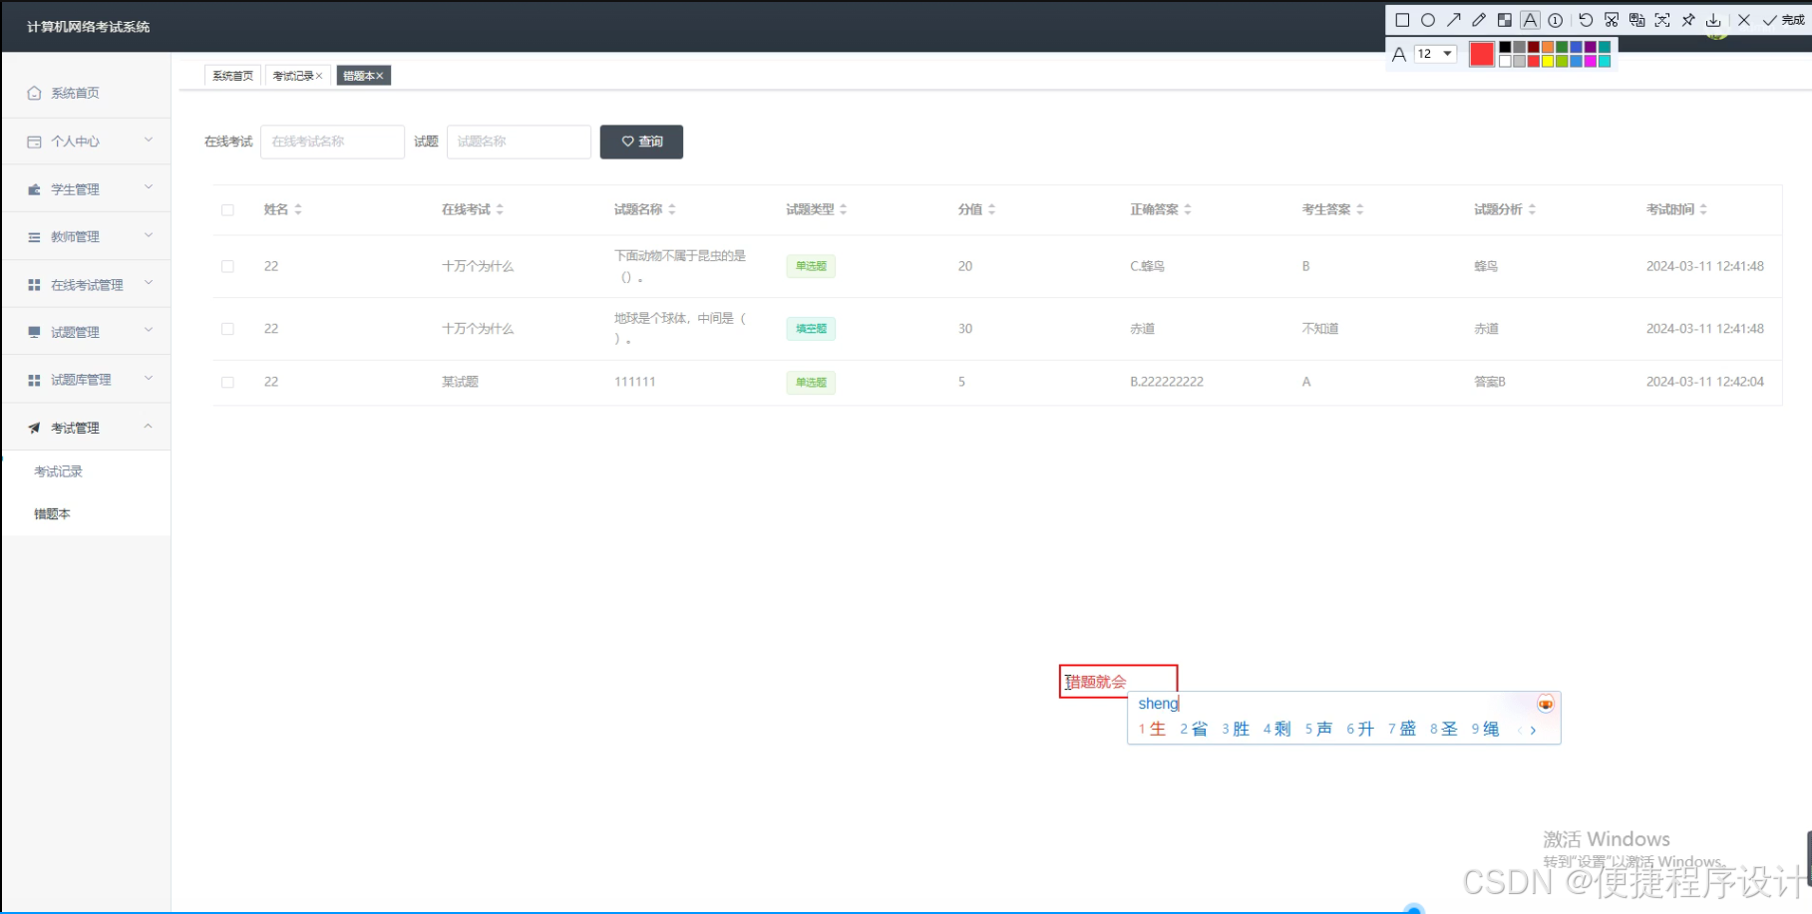Close the 考试记录 tab
This screenshot has width=1812, height=914.
point(319,76)
